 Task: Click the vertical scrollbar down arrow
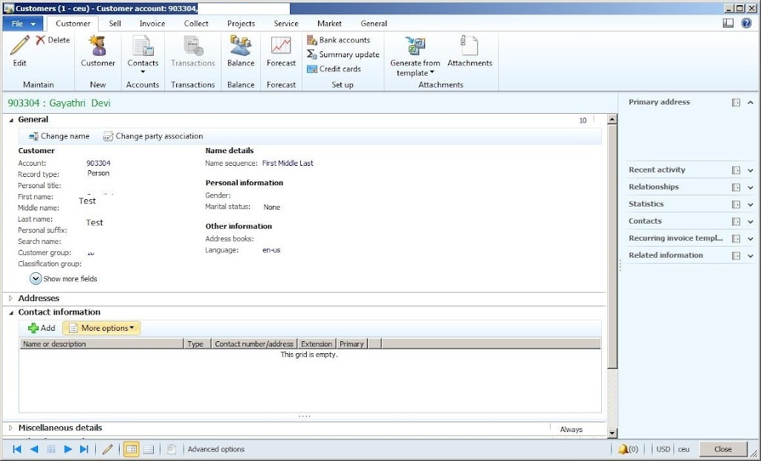[612, 433]
